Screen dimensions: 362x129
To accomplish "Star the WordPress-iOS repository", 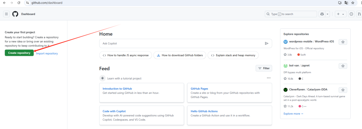I will [x=343, y=42].
